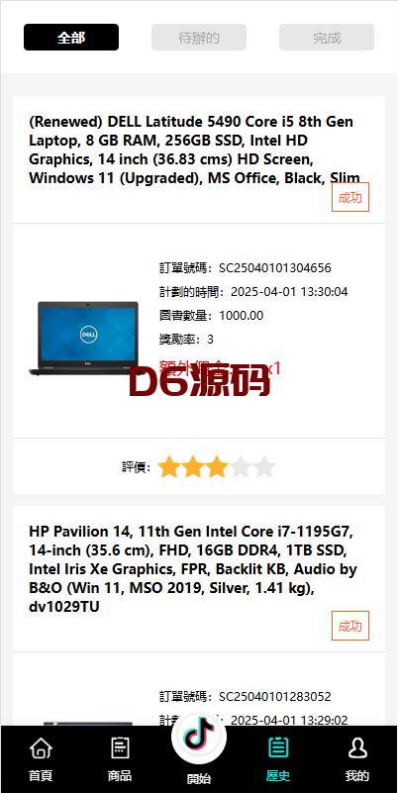Click the third rating star
398x793 pixels.
(x=217, y=467)
